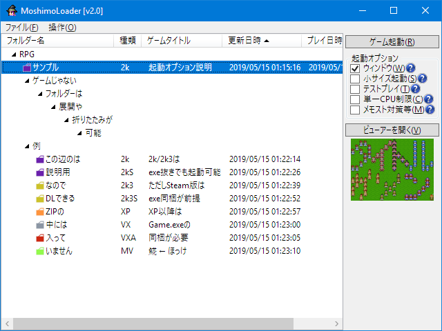Click title Game.exeの
The width and height of the screenshot is (442, 331).
point(169,225)
